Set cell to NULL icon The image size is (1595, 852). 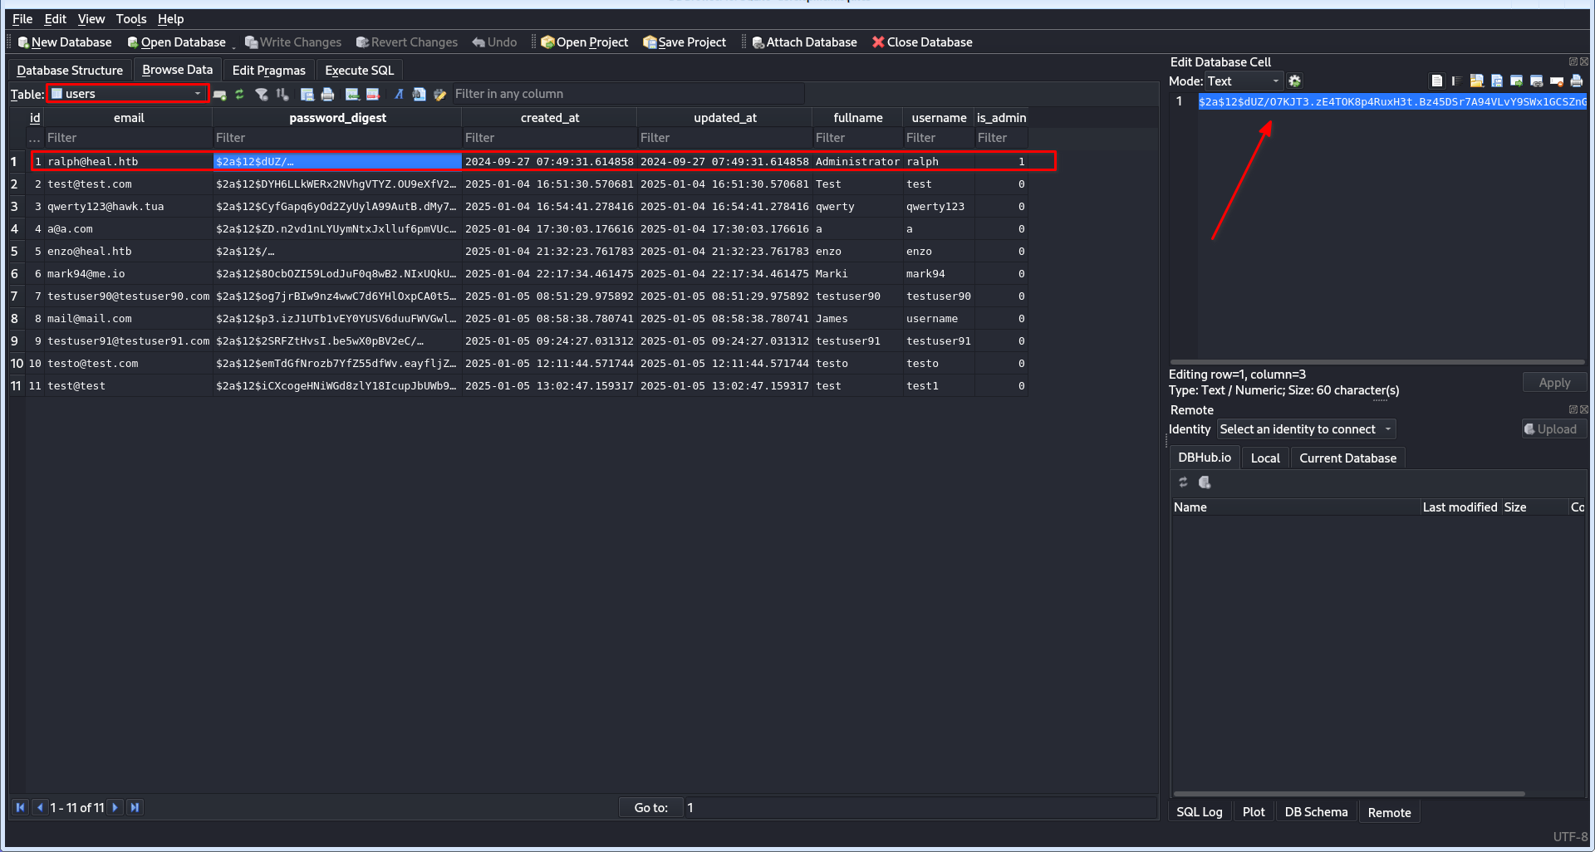[1556, 81]
